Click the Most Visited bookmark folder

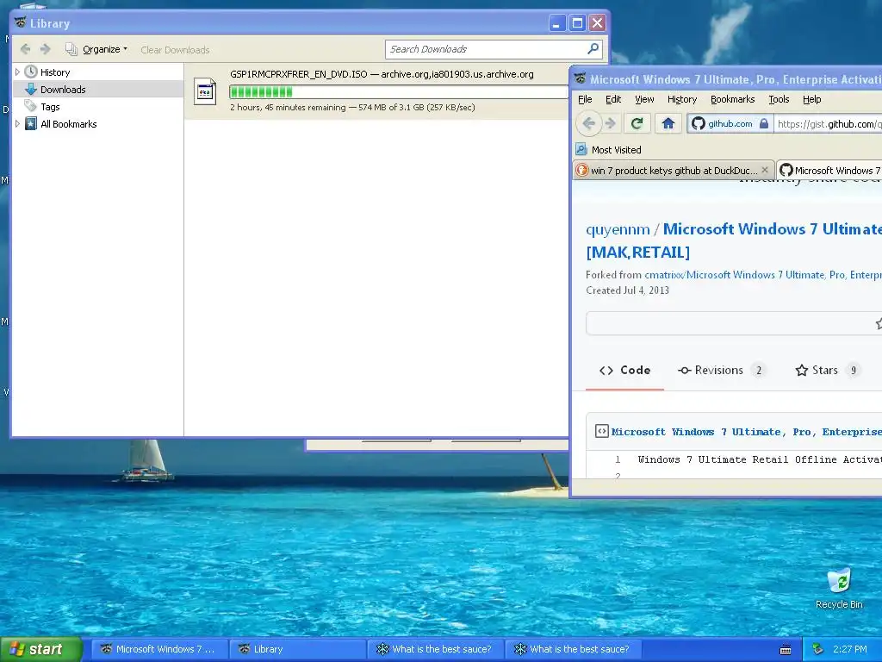click(609, 150)
